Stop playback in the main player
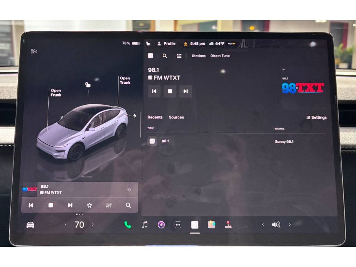The image size is (356, 267). [x=170, y=91]
